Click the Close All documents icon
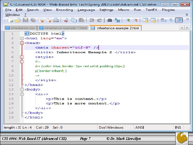193x145 pixels. coord(48,20)
